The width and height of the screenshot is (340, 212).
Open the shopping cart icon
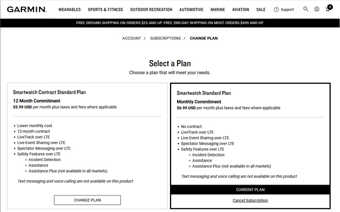pyautogui.click(x=328, y=9)
